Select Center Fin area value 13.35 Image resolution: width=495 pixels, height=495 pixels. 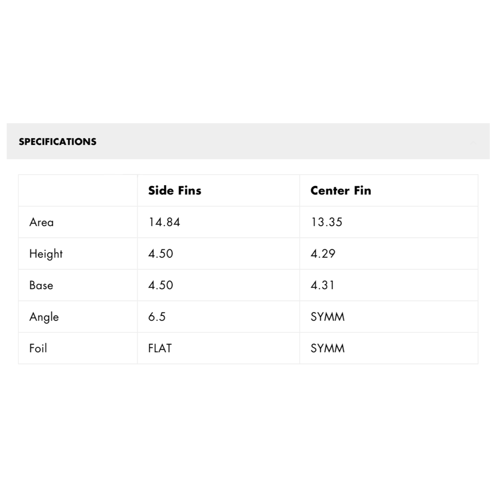(x=326, y=222)
